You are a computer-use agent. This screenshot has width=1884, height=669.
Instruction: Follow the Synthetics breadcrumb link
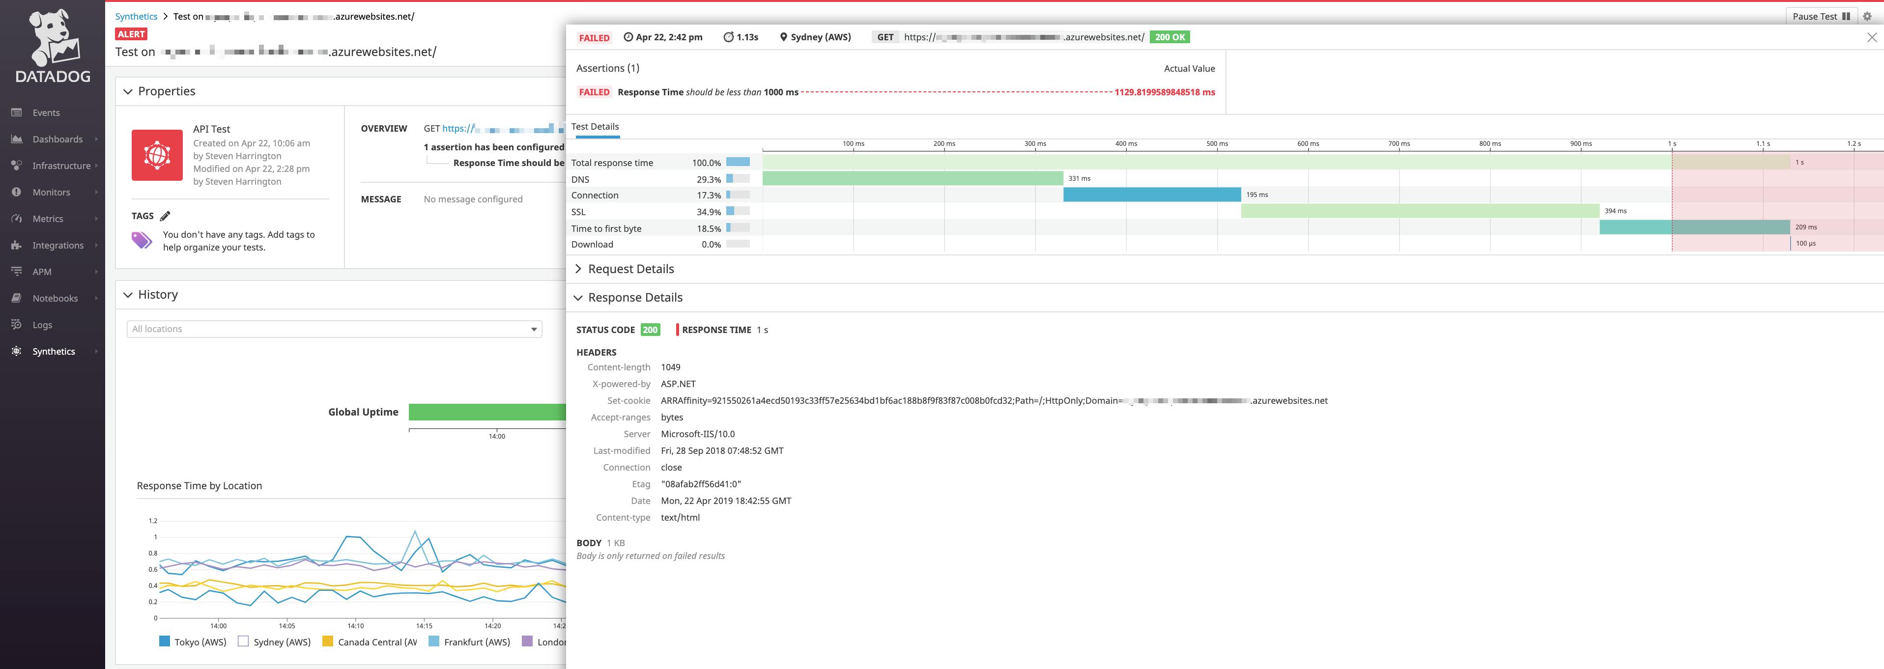coord(137,16)
